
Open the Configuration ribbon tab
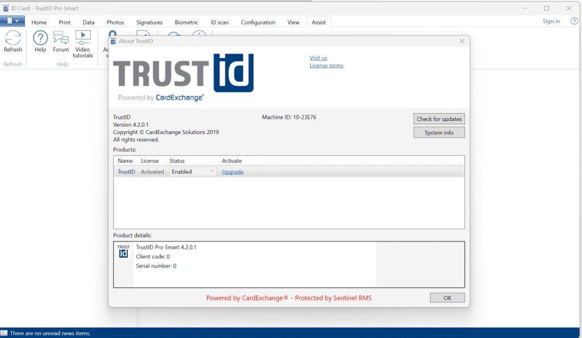pos(258,22)
